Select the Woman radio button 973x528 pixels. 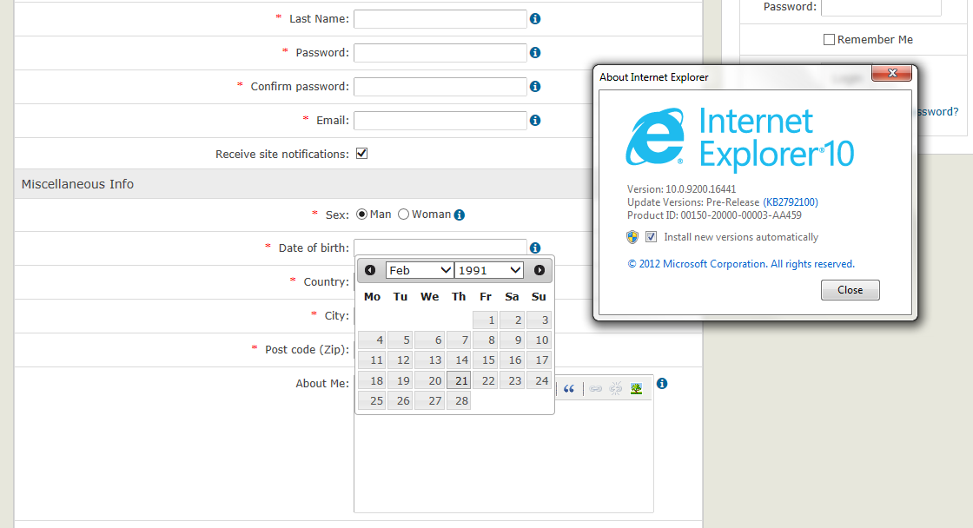click(x=403, y=214)
